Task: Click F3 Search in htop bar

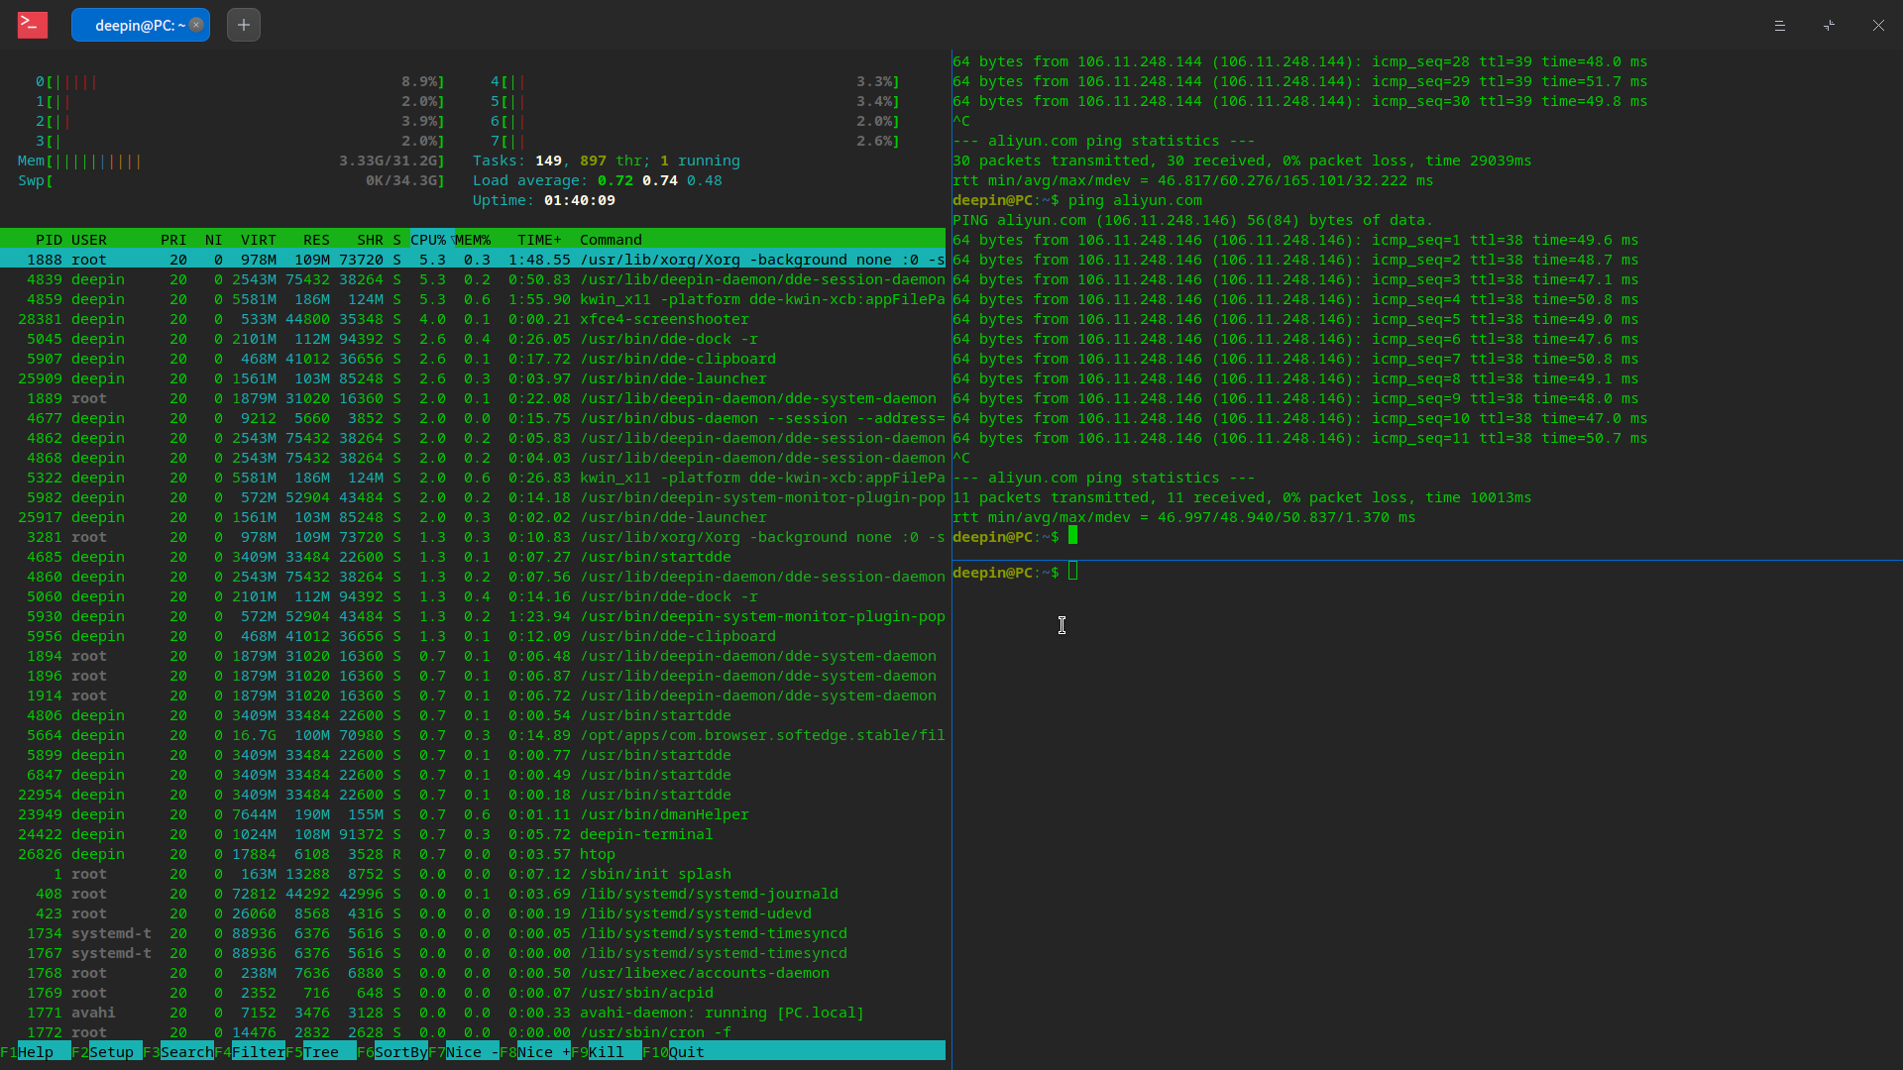Action: 185,1052
